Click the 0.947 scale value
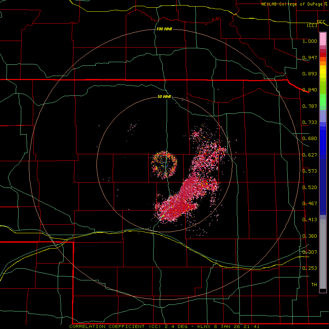This screenshot has height=329, width=329. click(310, 57)
